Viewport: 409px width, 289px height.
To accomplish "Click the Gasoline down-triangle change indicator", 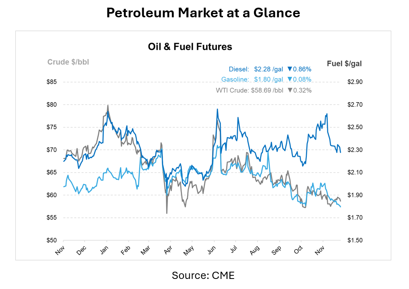I will 290,79.
